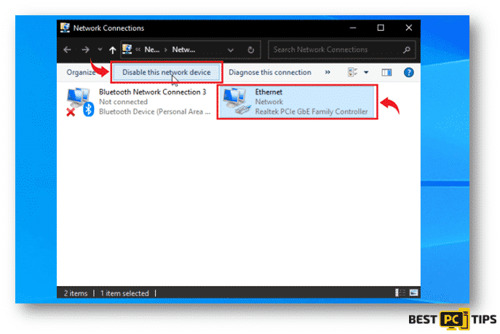Click the Back navigation arrow
Image resolution: width=500 pixels, height=334 pixels.
(67, 49)
